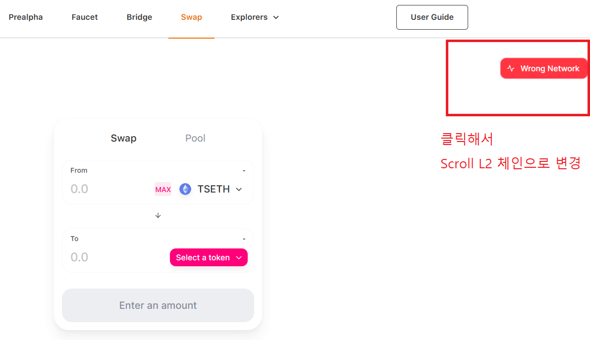Open the Explorers menu
Viewport: 590px width, 340px height.
point(255,17)
